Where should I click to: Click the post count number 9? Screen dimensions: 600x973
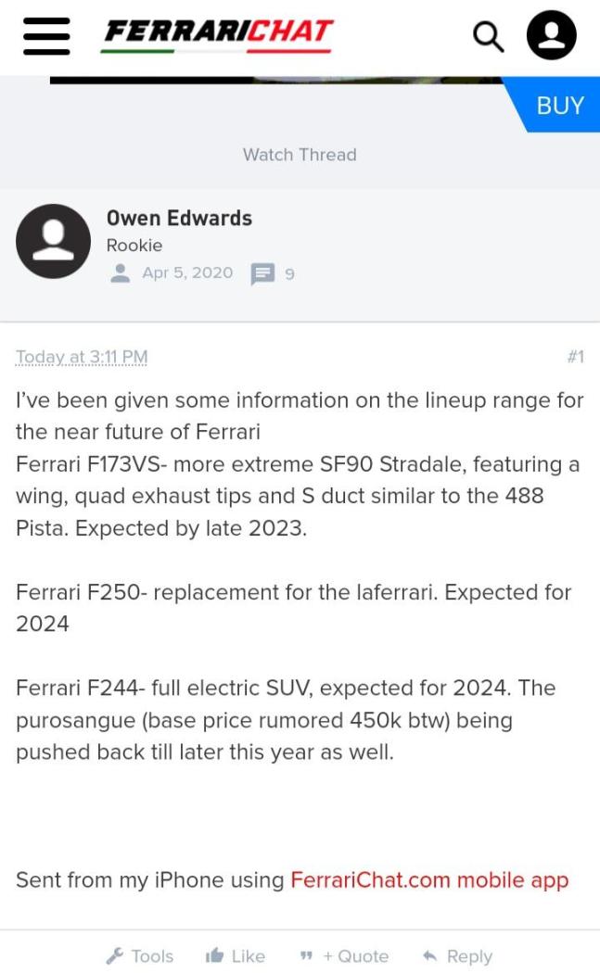coord(289,274)
